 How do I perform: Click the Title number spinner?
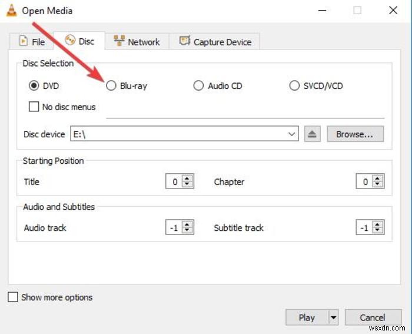(x=179, y=182)
